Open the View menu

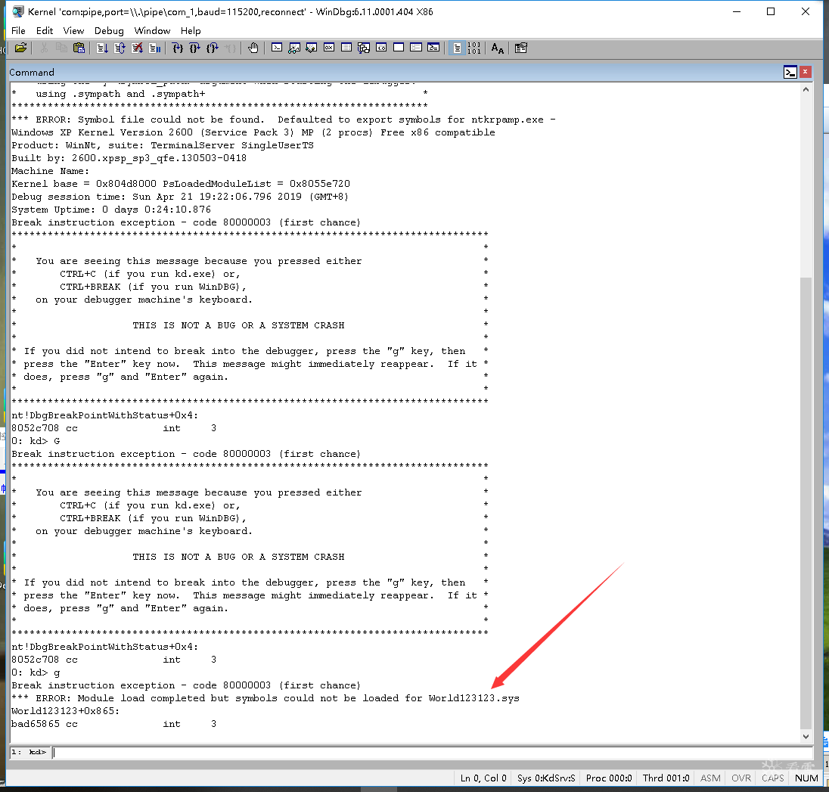[73, 31]
